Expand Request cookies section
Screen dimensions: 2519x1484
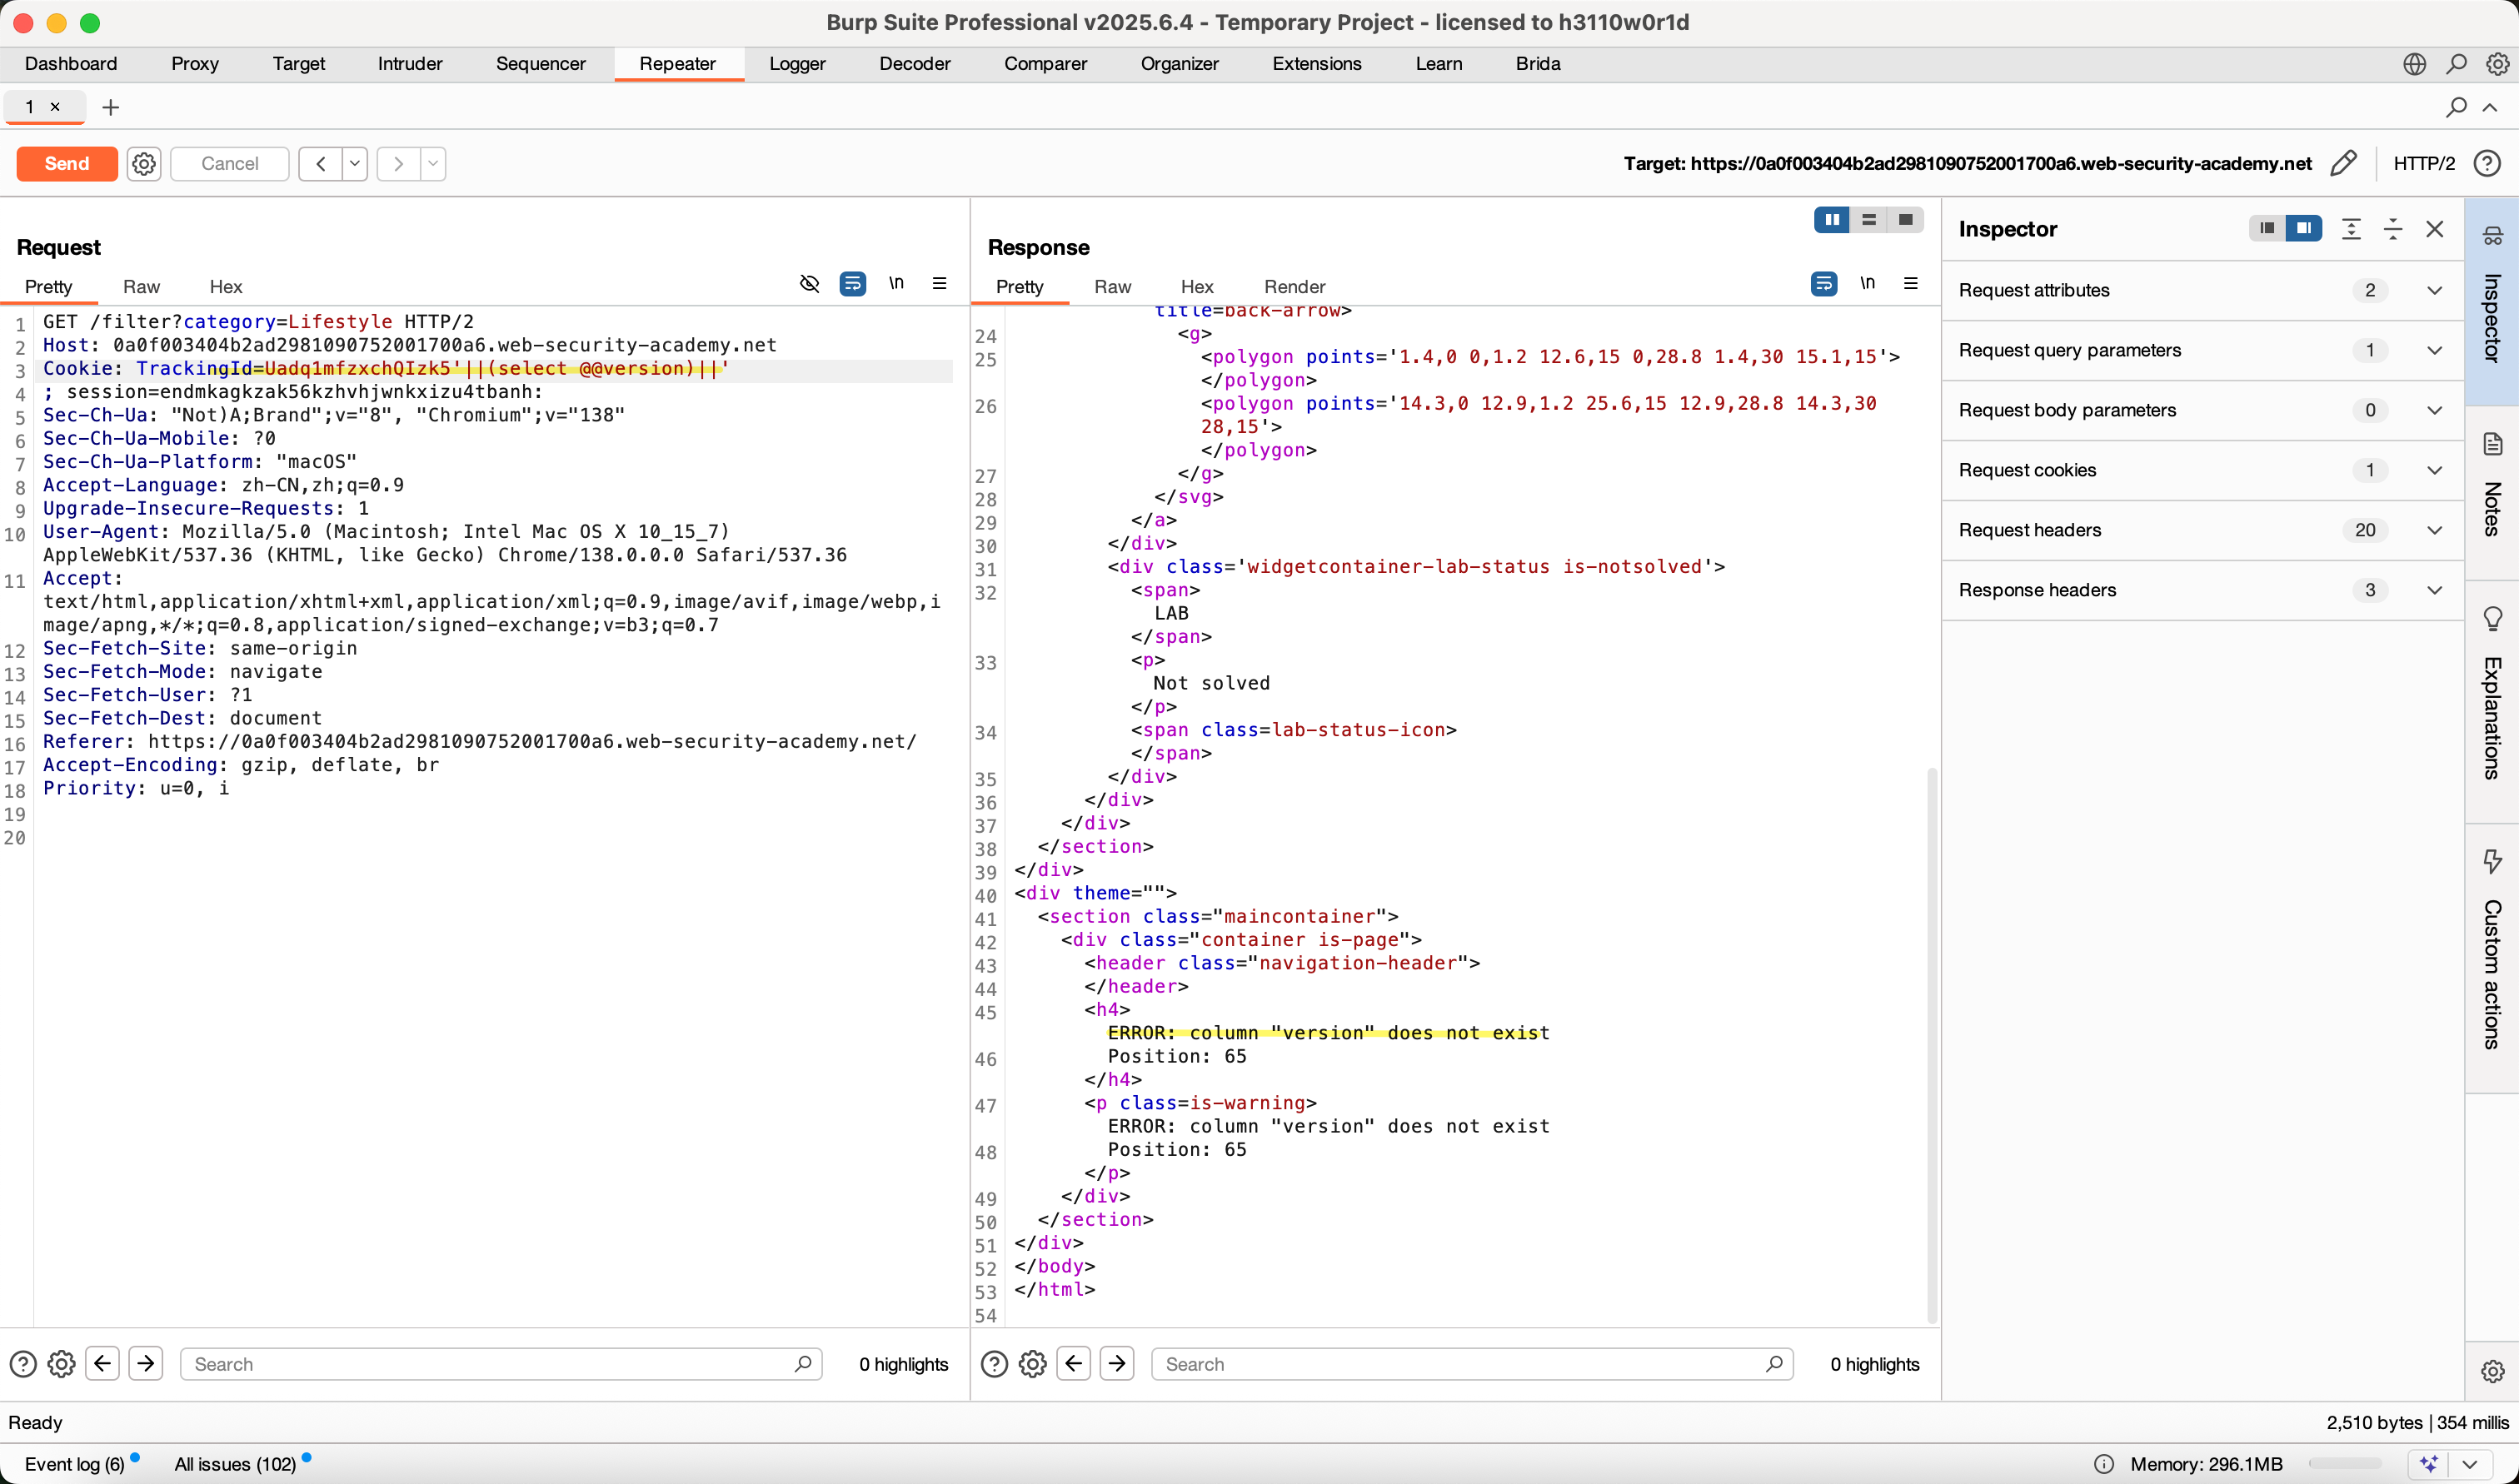point(2202,470)
